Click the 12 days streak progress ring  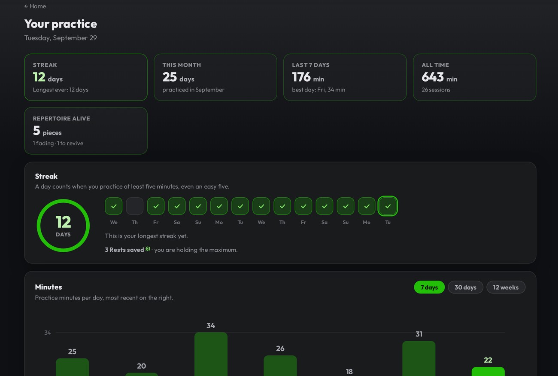pos(63,226)
